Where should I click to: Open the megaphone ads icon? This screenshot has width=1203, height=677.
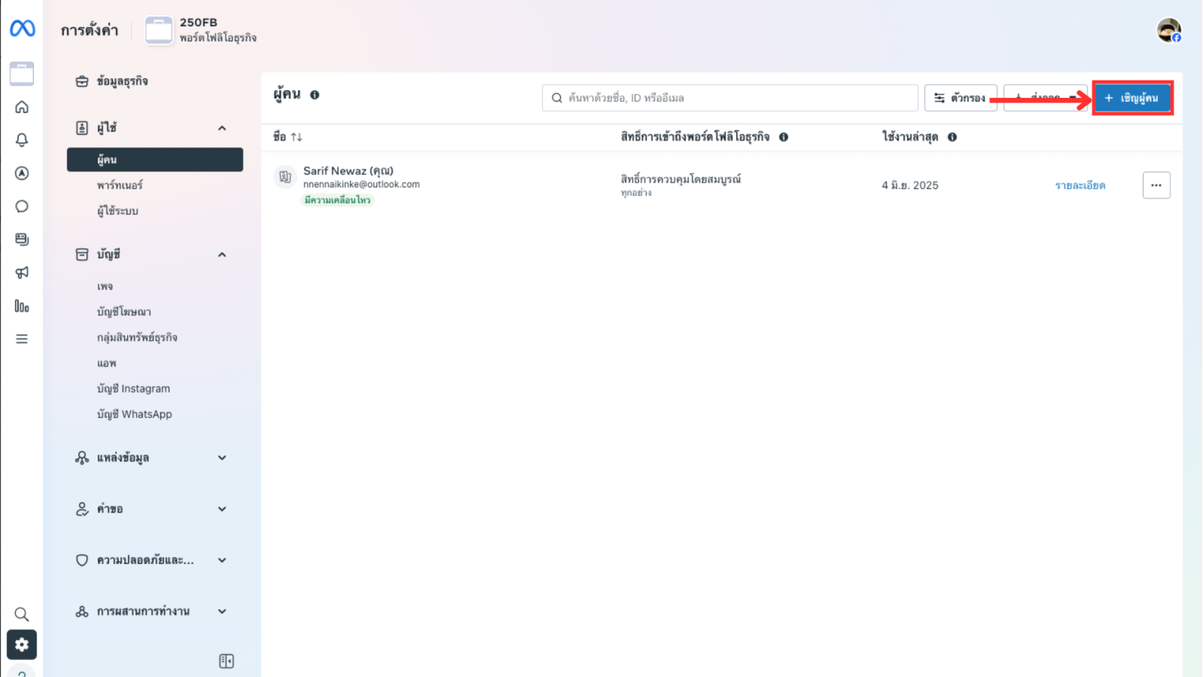click(x=22, y=272)
